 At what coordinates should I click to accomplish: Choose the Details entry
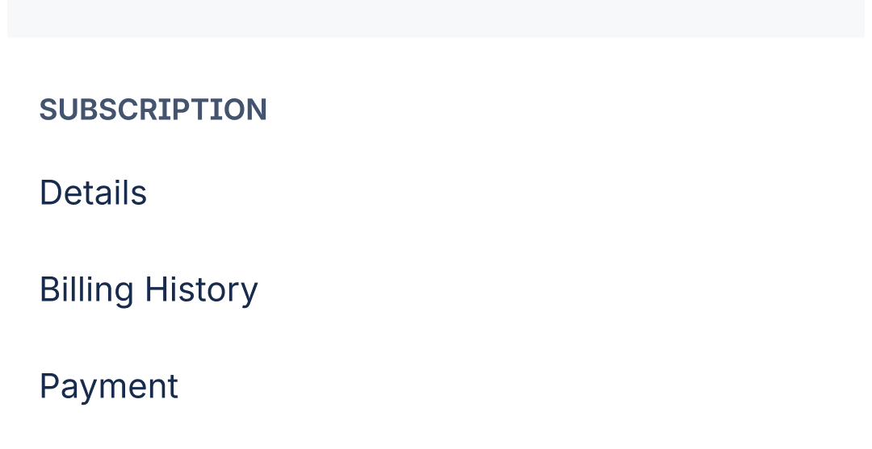tap(93, 193)
